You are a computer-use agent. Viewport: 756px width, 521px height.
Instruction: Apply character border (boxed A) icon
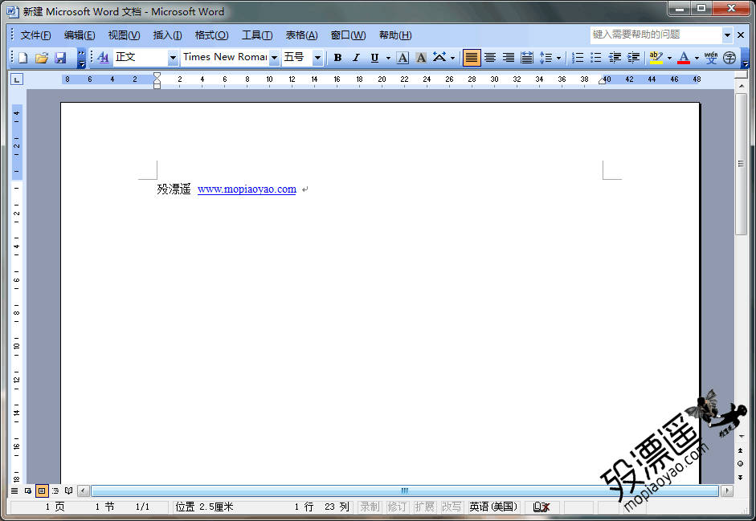pyautogui.click(x=403, y=58)
